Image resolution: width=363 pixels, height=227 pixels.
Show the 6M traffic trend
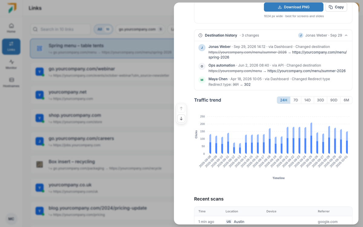click(x=346, y=100)
